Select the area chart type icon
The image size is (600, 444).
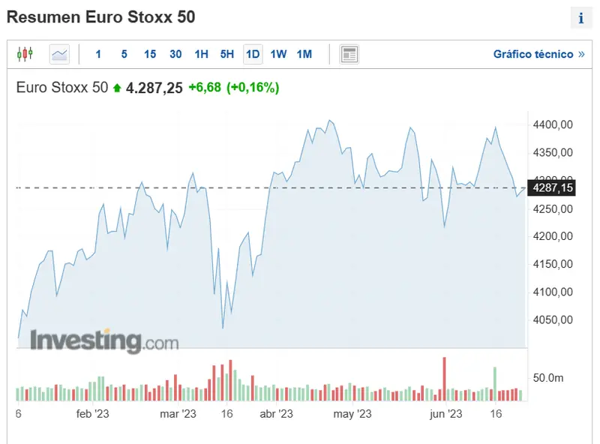click(x=58, y=53)
